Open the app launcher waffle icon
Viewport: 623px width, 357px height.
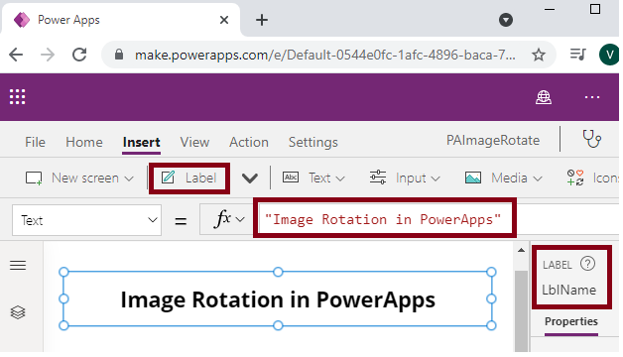tap(18, 97)
